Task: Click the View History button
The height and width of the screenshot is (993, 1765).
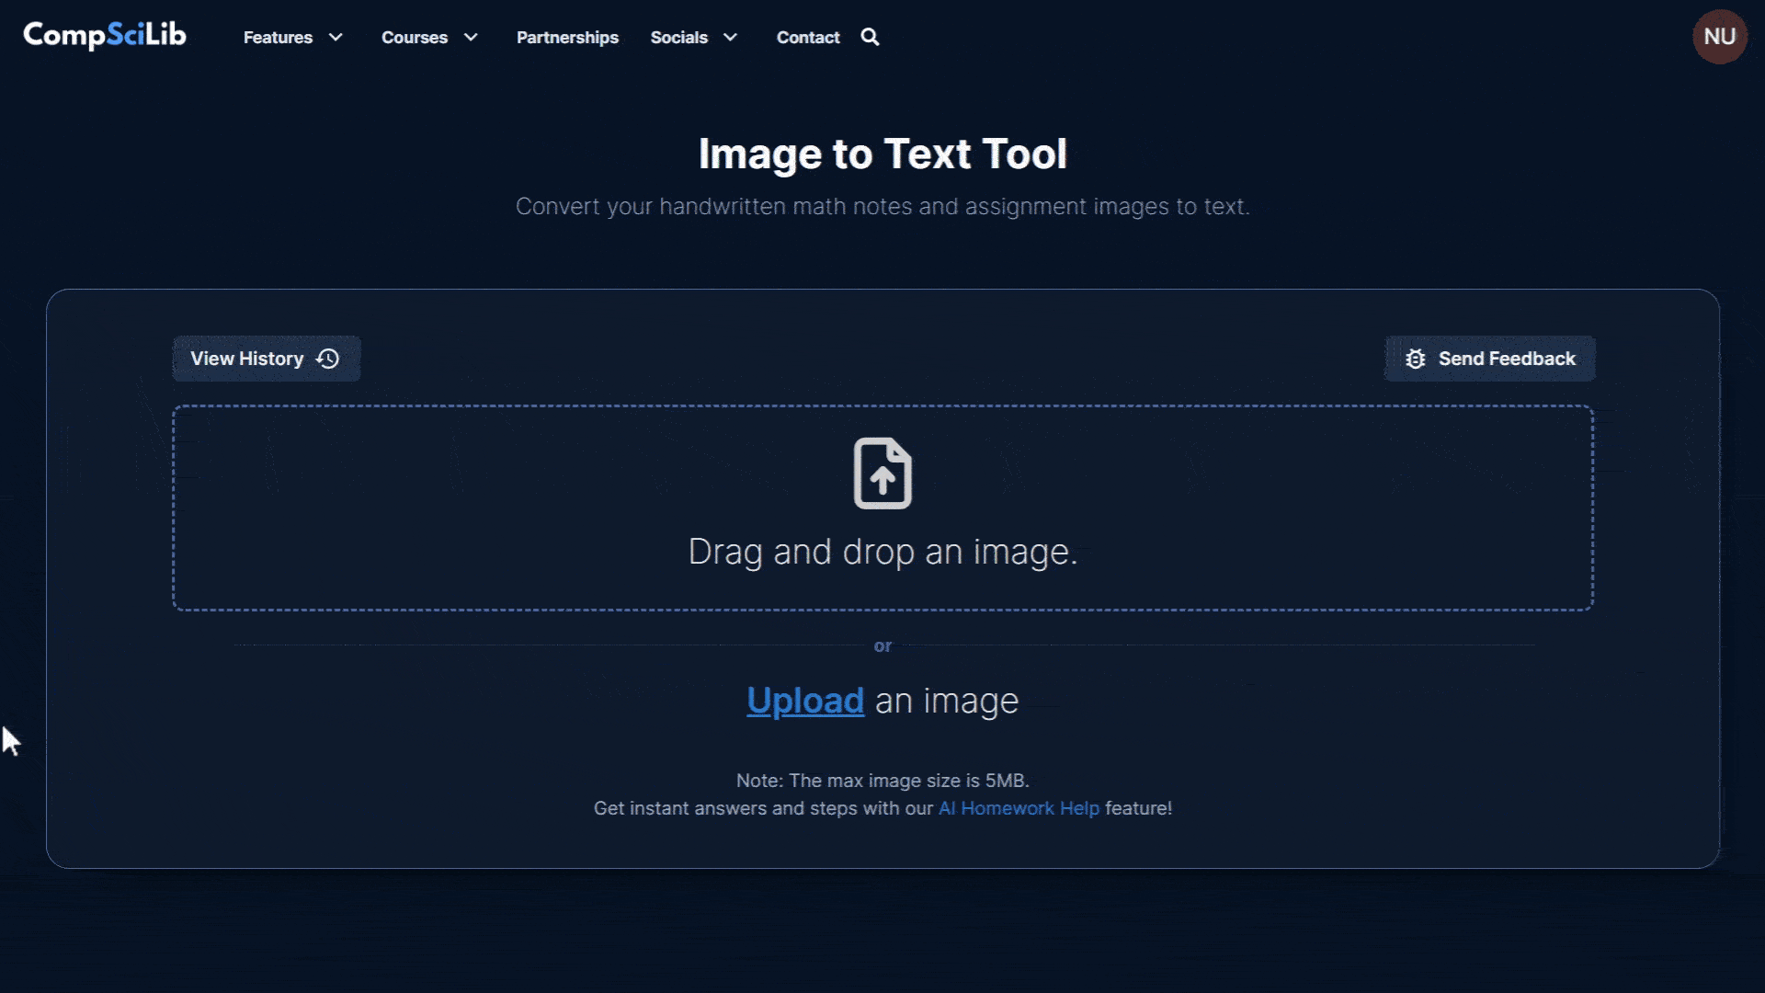Action: [x=267, y=359]
